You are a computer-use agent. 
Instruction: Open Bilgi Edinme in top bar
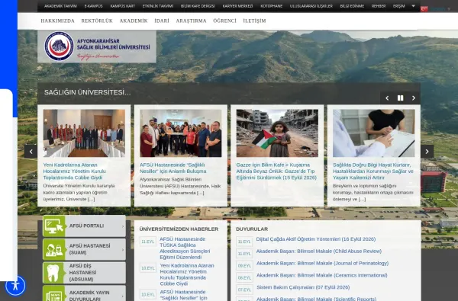[x=352, y=6]
